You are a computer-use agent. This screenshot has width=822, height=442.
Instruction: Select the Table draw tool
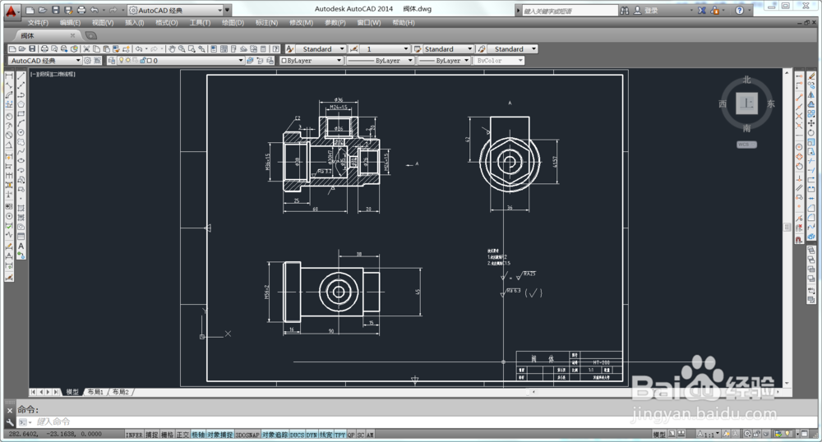pos(21,236)
